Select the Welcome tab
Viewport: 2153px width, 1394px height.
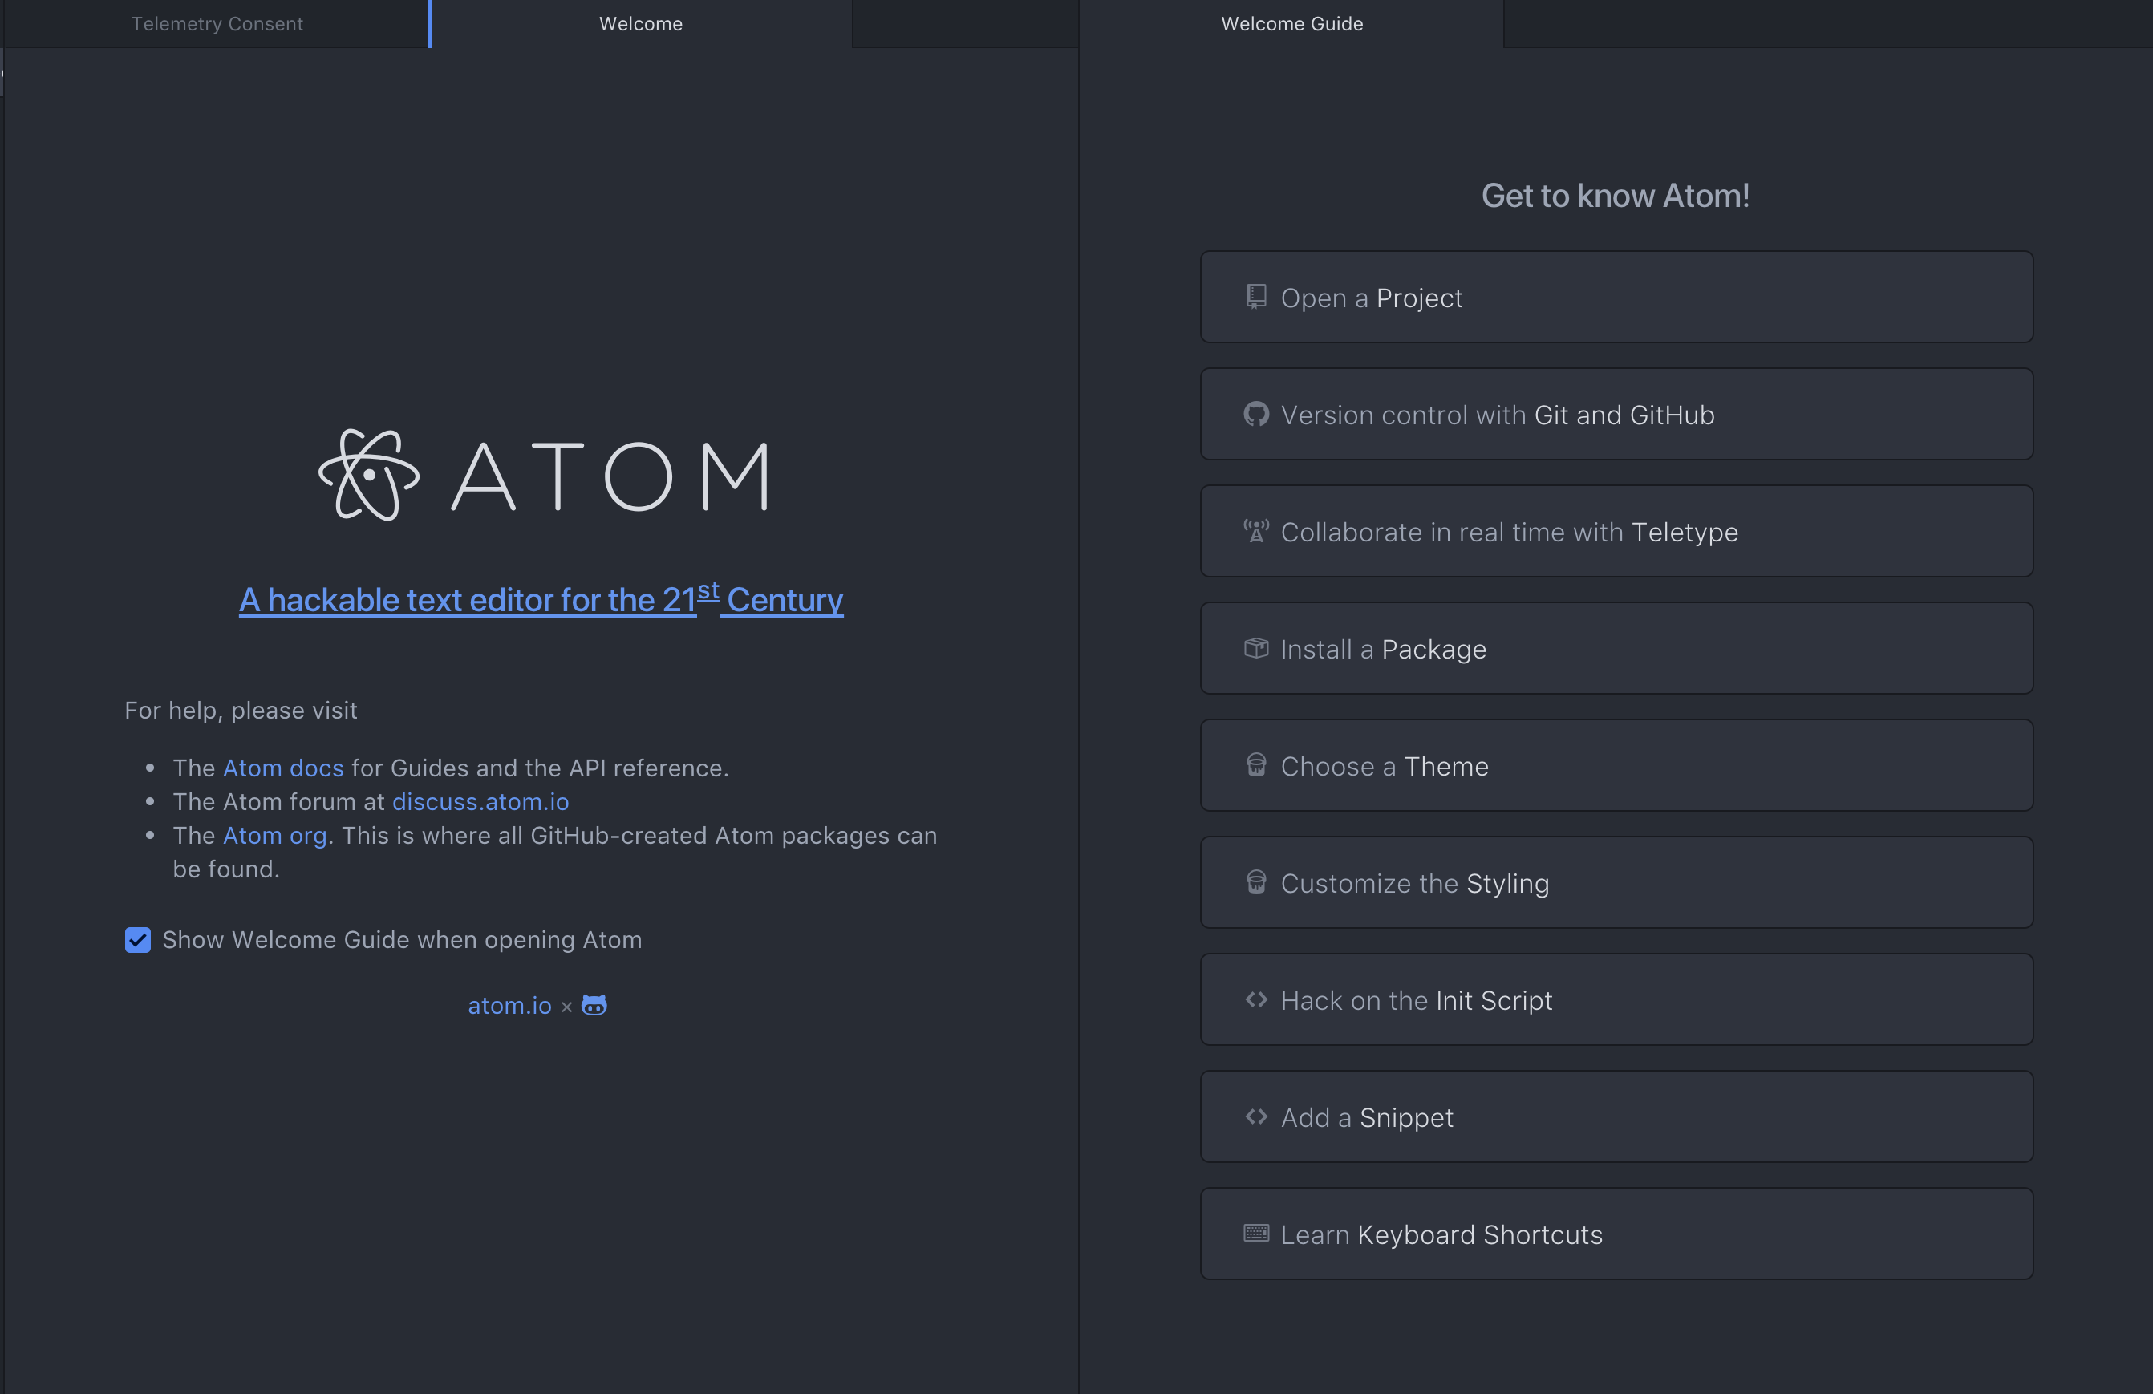(x=640, y=23)
